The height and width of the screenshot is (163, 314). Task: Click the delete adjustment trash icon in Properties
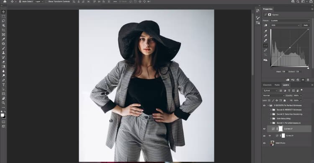(308, 80)
